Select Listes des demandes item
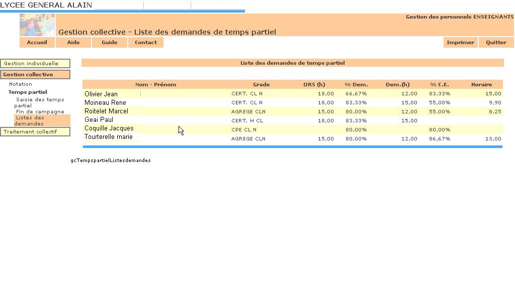 pos(42,120)
